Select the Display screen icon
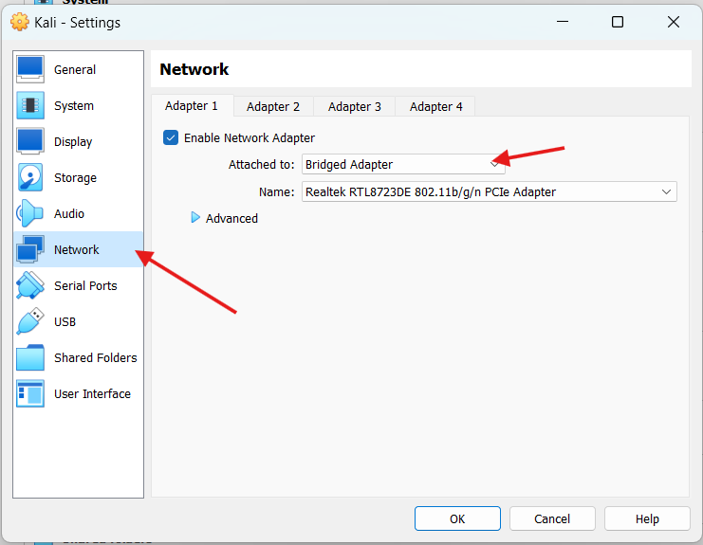This screenshot has height=545, width=703. (x=30, y=141)
